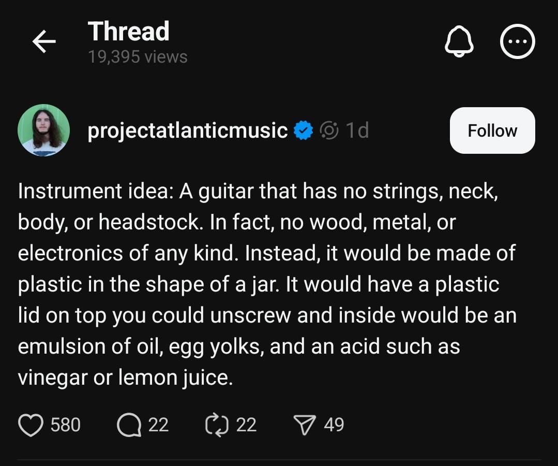Toggle the notification bell for this thread
Viewport: 558px width, 466px height.
[459, 41]
